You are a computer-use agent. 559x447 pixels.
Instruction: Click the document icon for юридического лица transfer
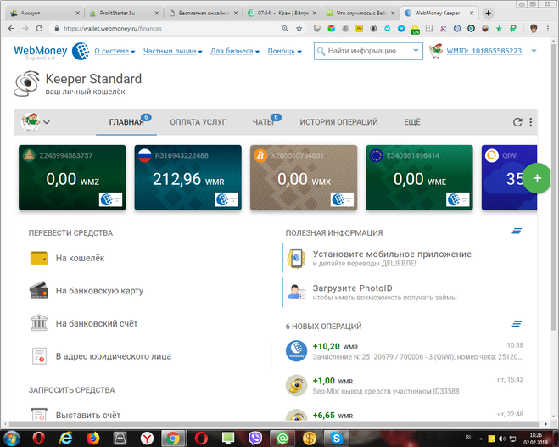pos(38,356)
